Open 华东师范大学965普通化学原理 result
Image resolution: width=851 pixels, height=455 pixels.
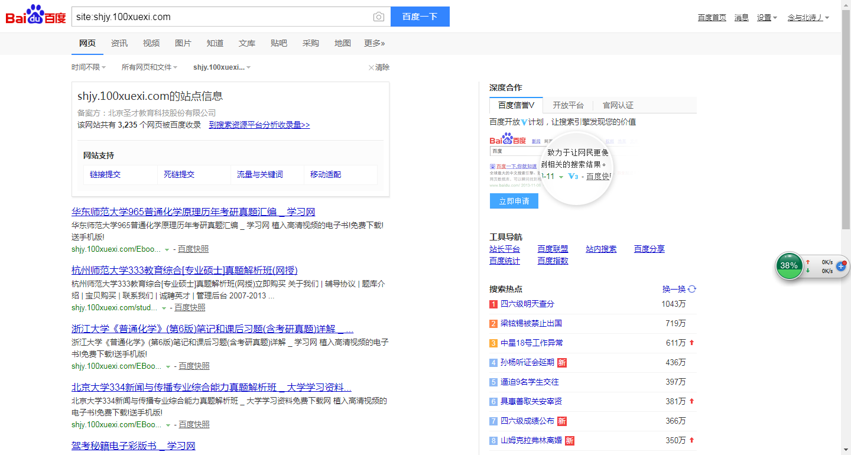[193, 212]
